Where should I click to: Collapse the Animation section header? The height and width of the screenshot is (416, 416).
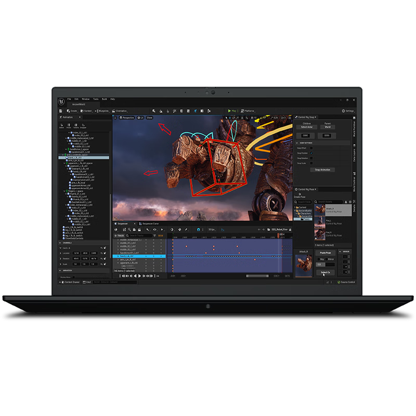coord(60,270)
